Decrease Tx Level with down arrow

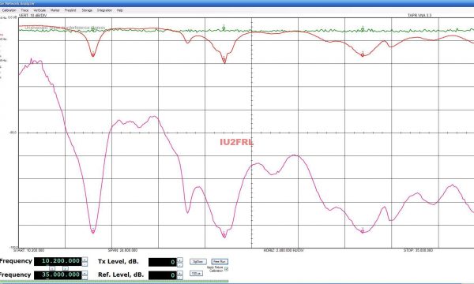tap(180, 265)
